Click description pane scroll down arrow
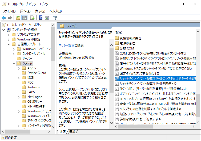Viewport: 201px width, 141px height. tap(111, 123)
